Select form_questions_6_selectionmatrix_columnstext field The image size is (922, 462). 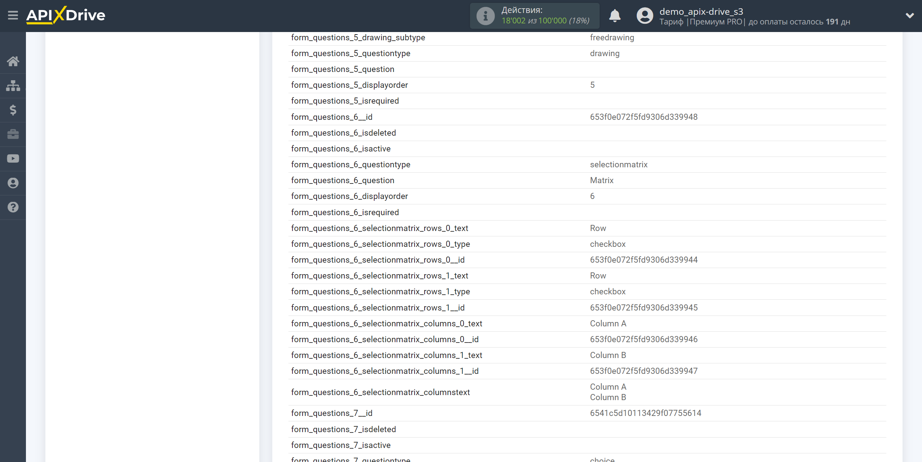pos(380,392)
